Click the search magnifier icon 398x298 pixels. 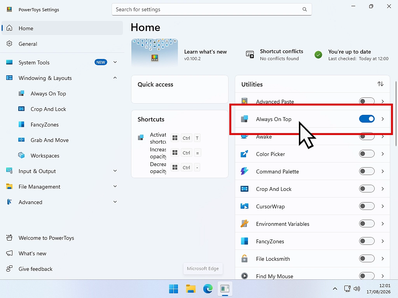click(x=305, y=9)
